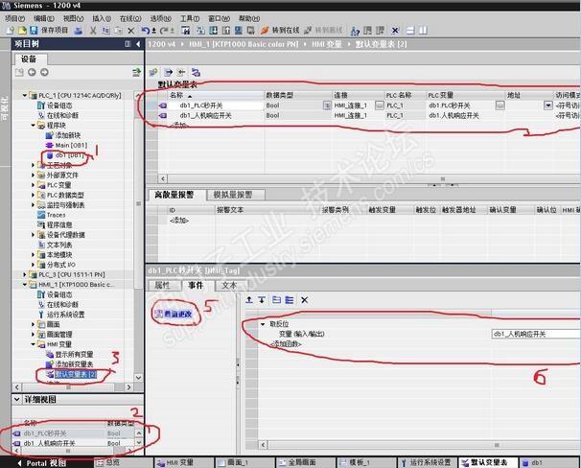This screenshot has height=468, width=581.
Task: Click the delete X icon in events toolbar
Action: (x=305, y=300)
